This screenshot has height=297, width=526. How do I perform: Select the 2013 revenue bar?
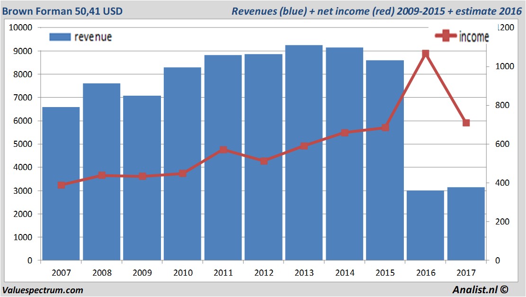pos(304,153)
